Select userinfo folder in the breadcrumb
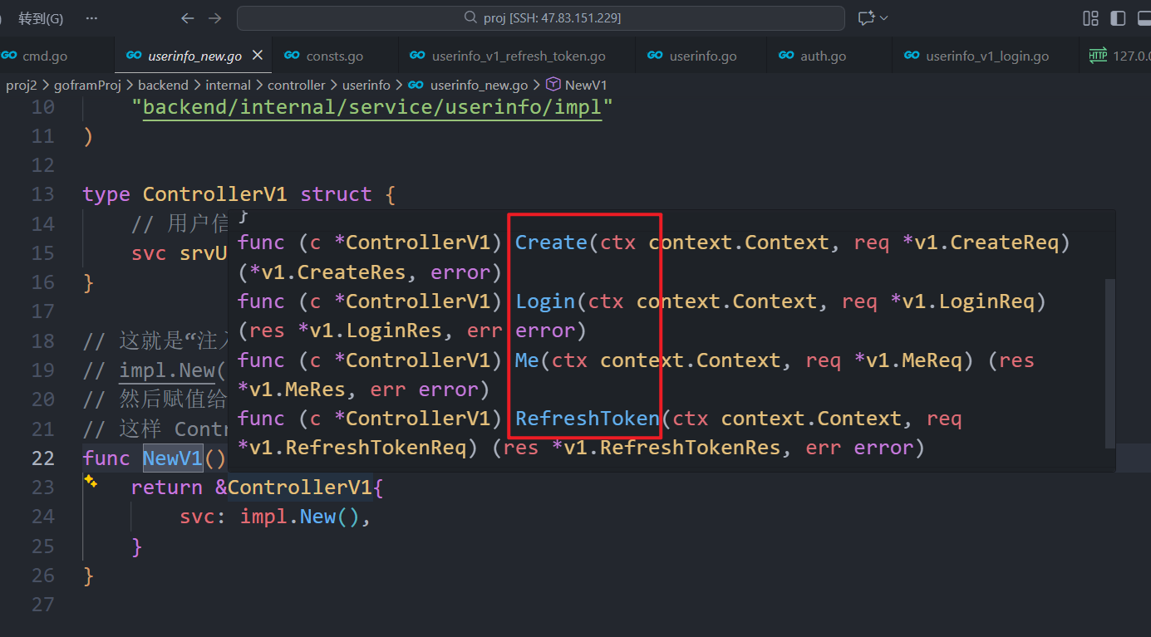Screen dimensions: 1151x637 point(366,85)
